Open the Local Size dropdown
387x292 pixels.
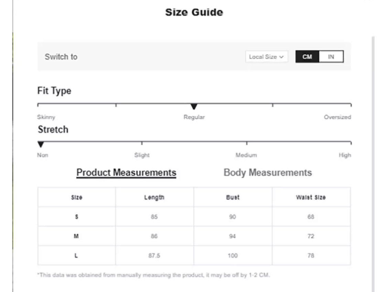(267, 57)
